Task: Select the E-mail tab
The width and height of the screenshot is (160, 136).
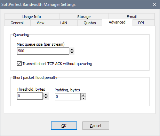Action: pyautogui.click(x=131, y=17)
